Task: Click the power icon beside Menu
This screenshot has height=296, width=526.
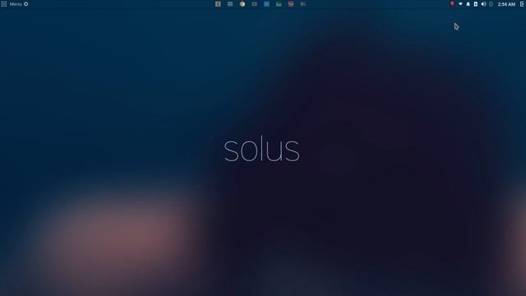Action: [25, 4]
